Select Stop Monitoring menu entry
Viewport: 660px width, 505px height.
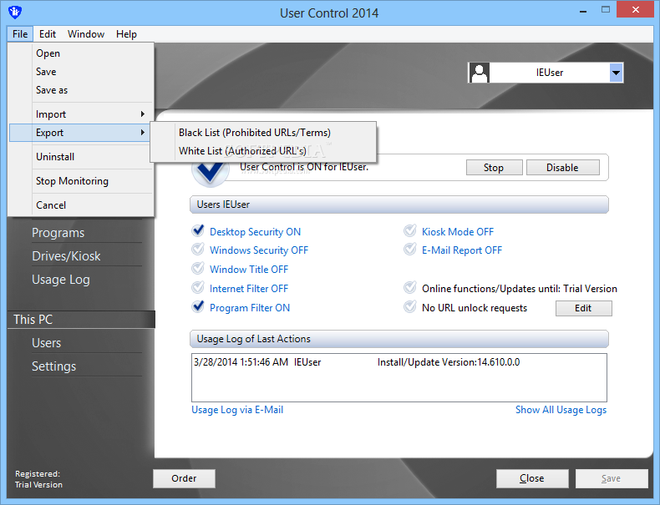tap(81, 181)
